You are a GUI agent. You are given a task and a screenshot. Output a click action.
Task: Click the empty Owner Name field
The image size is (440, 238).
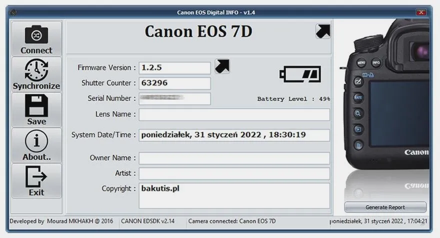(x=234, y=158)
